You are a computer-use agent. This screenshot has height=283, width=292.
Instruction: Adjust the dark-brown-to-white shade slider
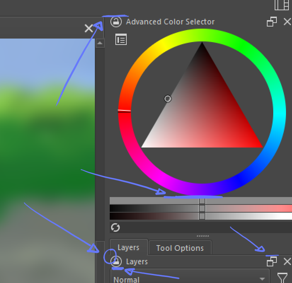(201, 216)
